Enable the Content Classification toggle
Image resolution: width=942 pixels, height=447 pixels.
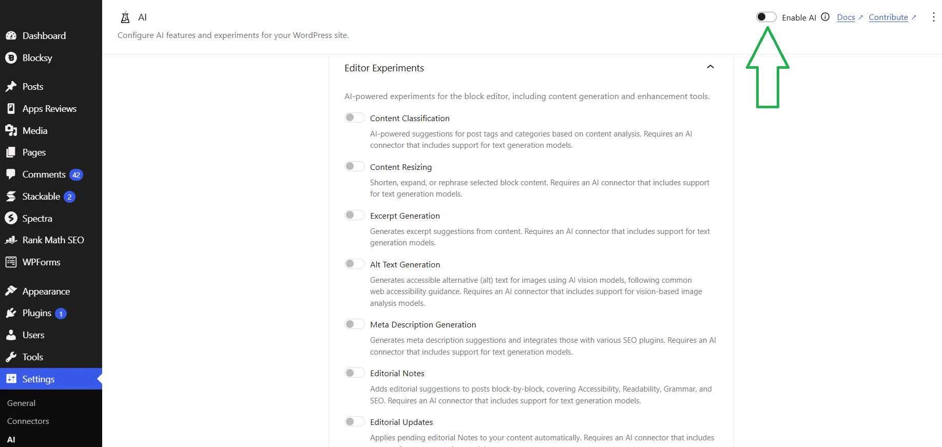tap(354, 118)
